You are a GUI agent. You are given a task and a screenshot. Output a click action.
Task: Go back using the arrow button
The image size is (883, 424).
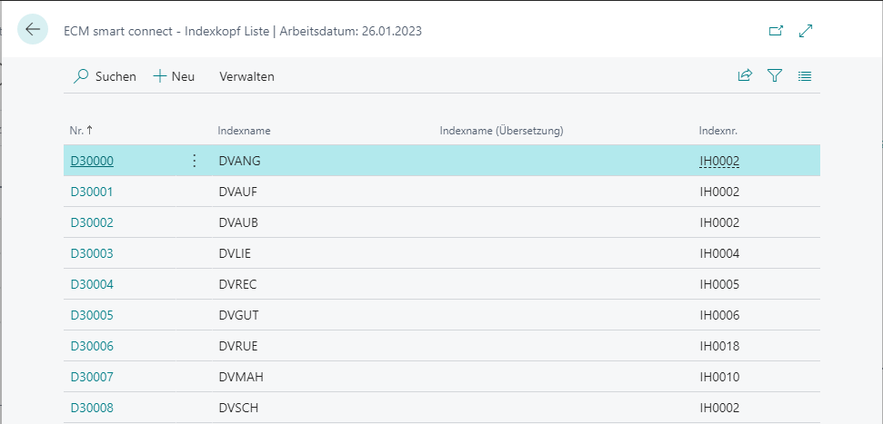(33, 29)
